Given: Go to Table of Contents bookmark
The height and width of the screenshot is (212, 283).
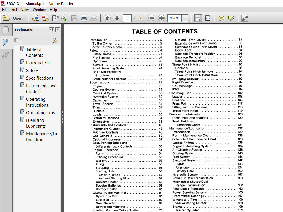Looking at the screenshot, I should click(x=35, y=52).
